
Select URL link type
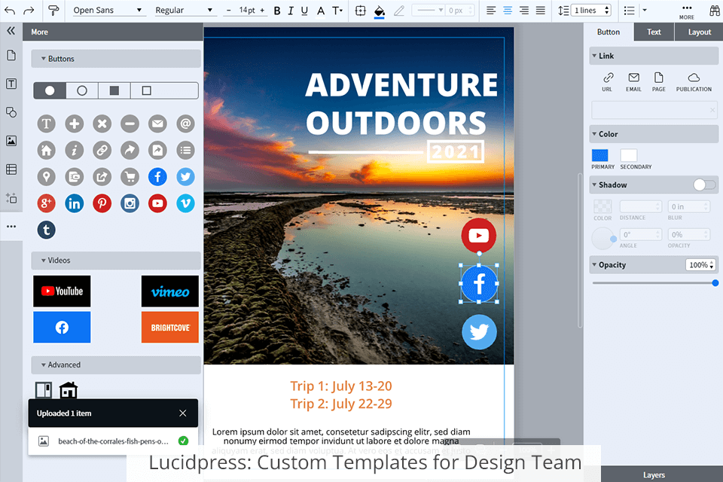(608, 82)
